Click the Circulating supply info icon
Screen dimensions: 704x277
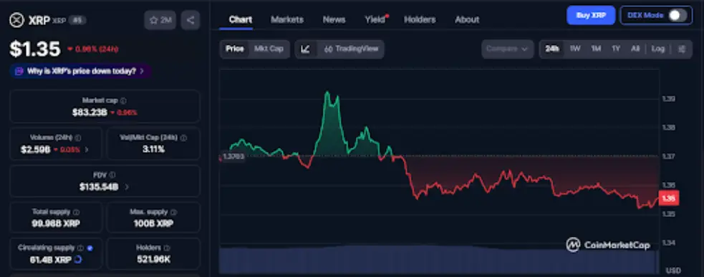80,248
